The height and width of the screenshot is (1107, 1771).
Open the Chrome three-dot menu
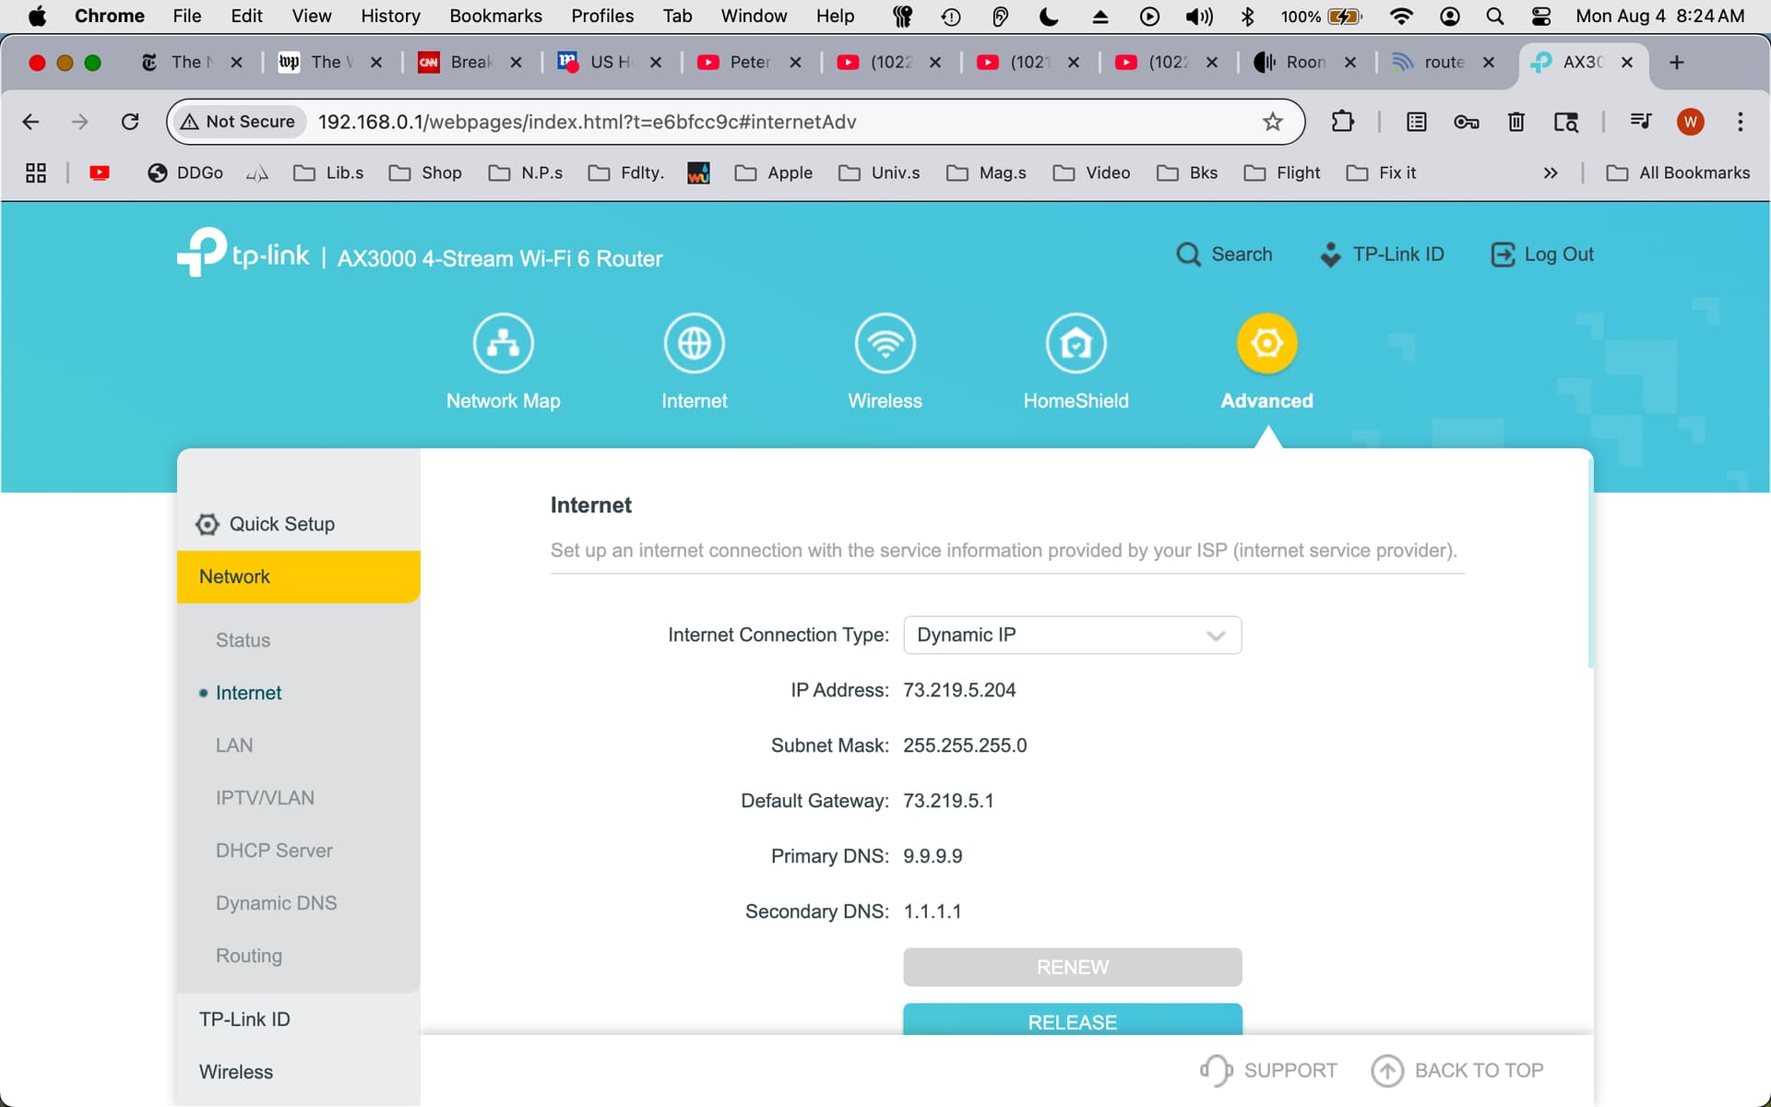point(1740,122)
